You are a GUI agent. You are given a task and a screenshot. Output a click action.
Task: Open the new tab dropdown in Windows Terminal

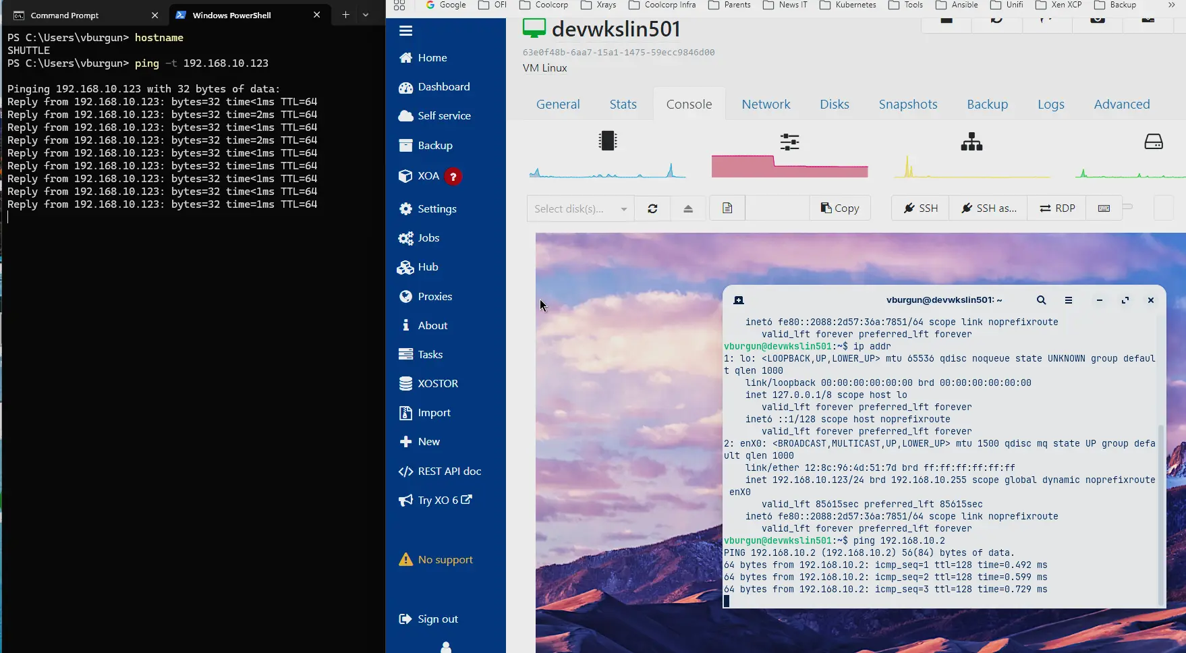point(365,14)
